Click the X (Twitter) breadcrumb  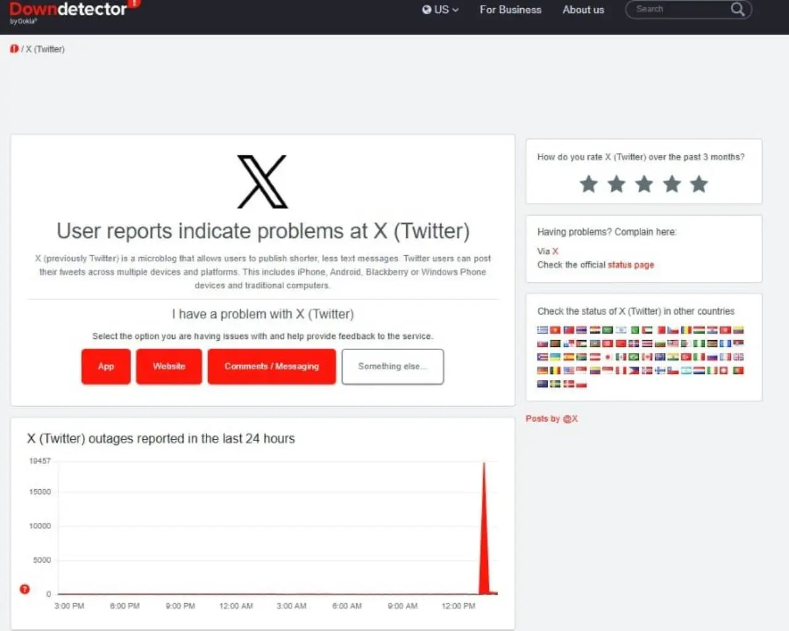45,49
